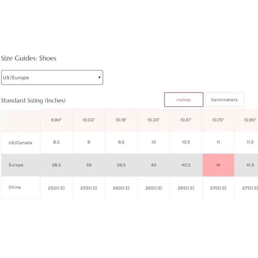258x258 pixels.
Task: Switch units to Centimeters
Action: click(x=225, y=100)
